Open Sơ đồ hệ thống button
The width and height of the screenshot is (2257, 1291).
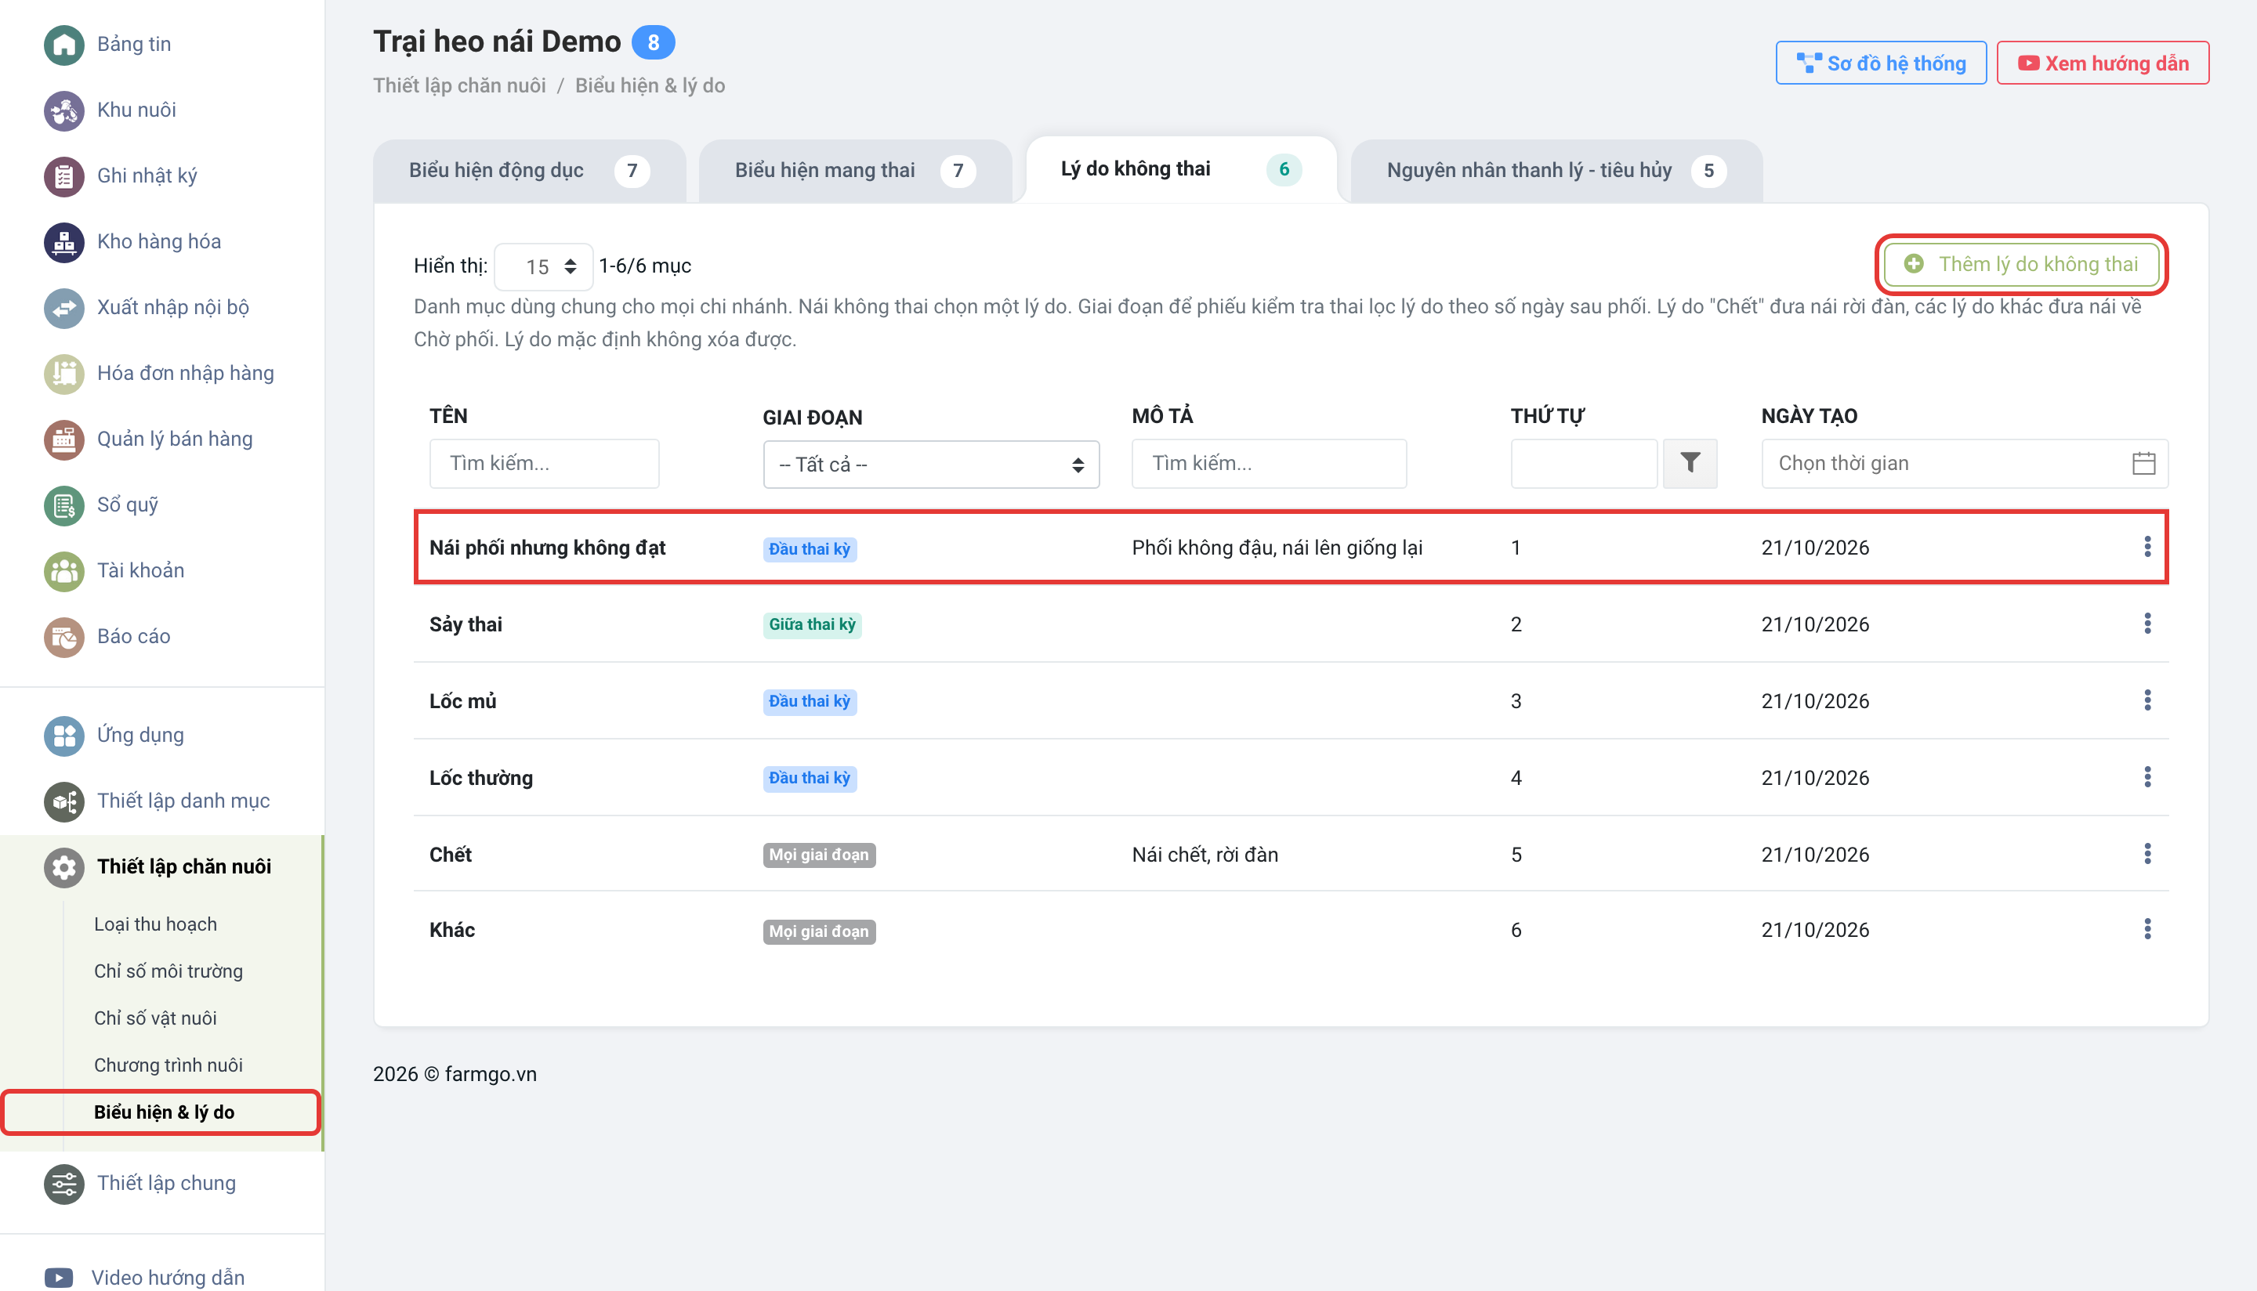[x=1881, y=63]
